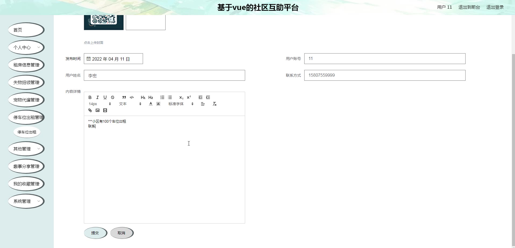Click the 退出到前台 link
Image resolution: width=515 pixels, height=248 pixels.
point(469,7)
